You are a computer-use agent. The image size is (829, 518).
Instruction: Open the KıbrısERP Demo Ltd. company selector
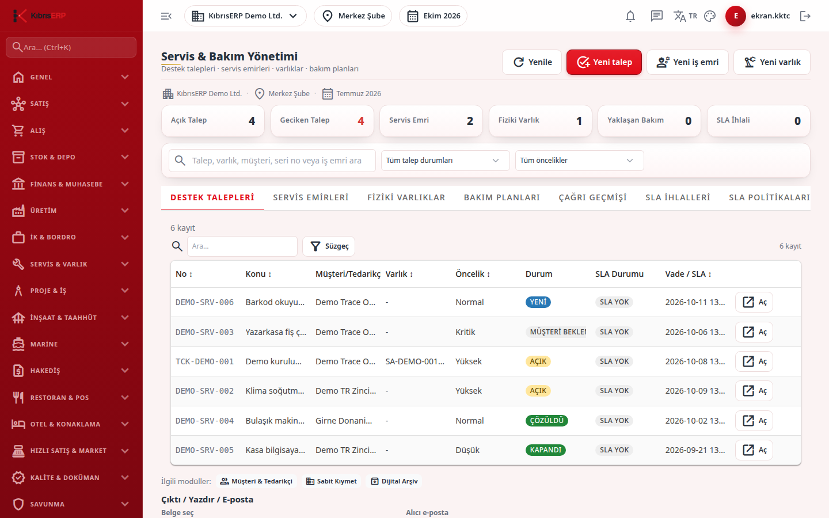245,16
